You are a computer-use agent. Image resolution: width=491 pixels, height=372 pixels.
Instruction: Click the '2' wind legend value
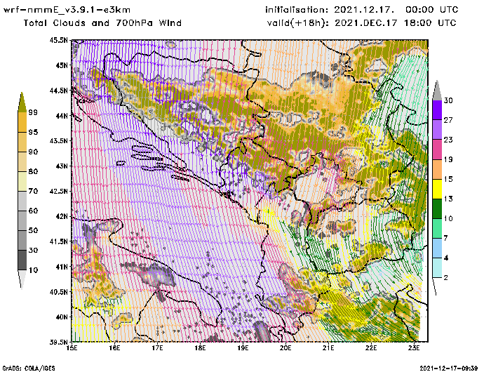tap(446, 277)
